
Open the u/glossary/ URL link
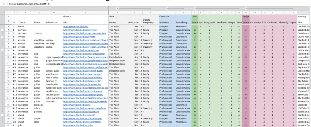point(81,112)
